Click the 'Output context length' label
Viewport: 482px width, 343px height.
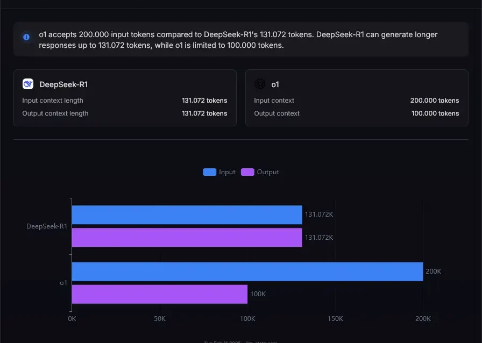coord(55,113)
